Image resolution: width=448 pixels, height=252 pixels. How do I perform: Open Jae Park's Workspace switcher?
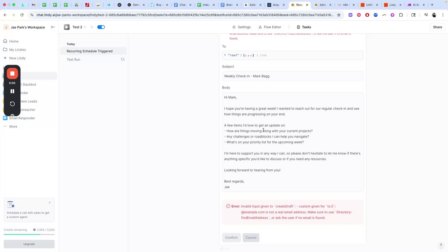24,27
